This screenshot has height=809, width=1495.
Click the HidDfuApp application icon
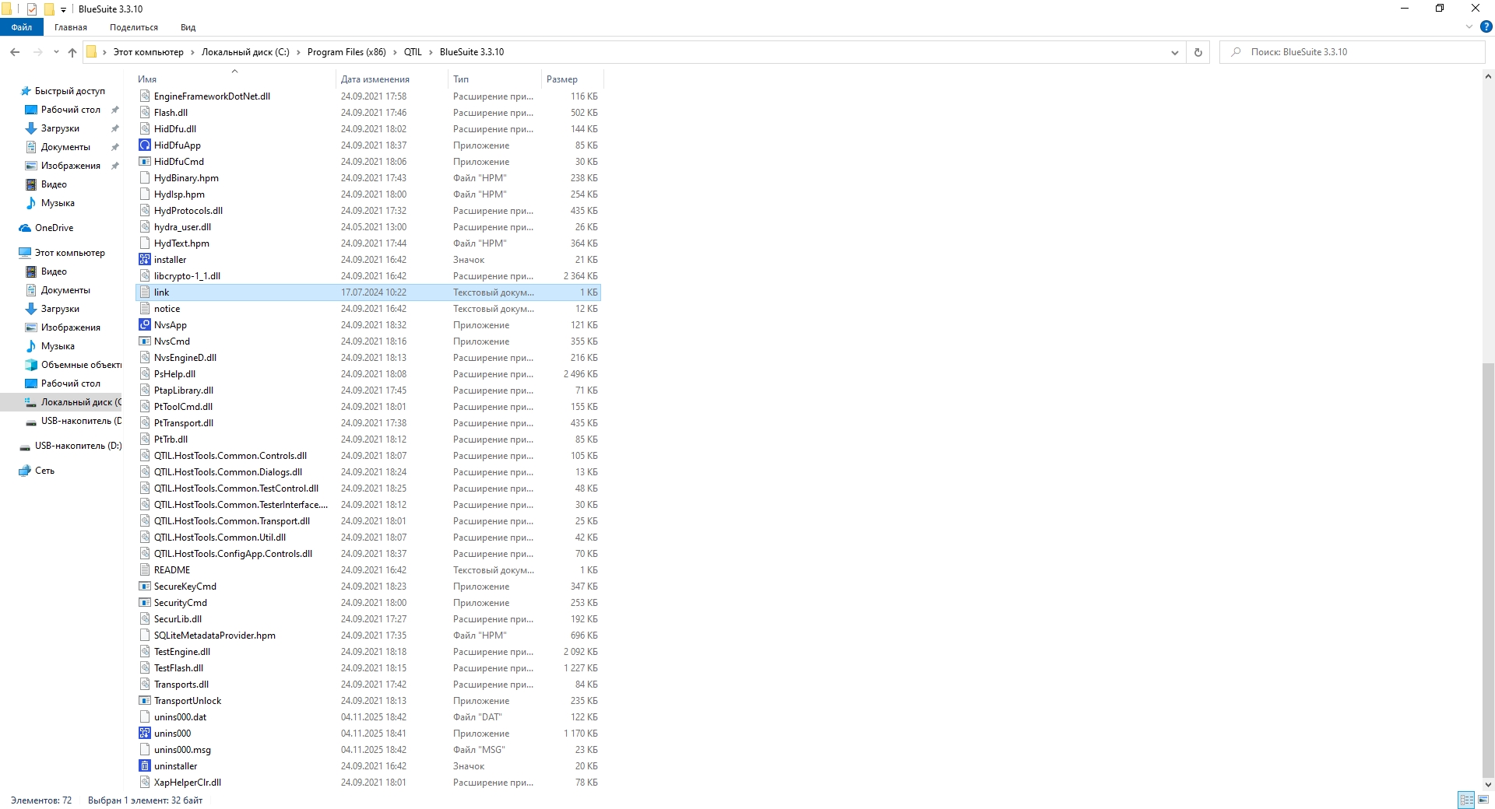click(144, 145)
